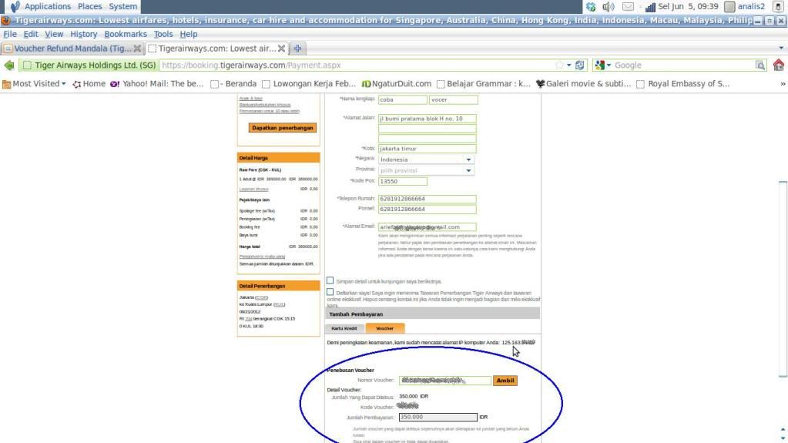Open a new tab with plus icon
The width and height of the screenshot is (788, 443).
pos(297,49)
